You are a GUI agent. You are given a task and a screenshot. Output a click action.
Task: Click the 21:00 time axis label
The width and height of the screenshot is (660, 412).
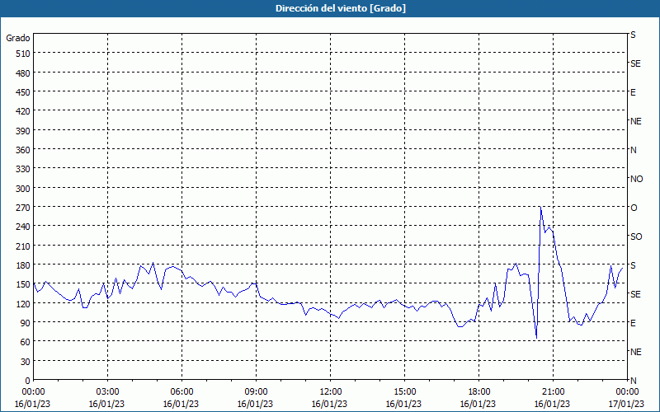point(553,392)
